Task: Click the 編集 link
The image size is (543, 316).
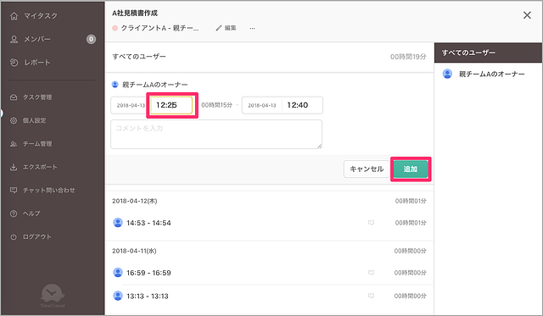Action: click(x=230, y=28)
